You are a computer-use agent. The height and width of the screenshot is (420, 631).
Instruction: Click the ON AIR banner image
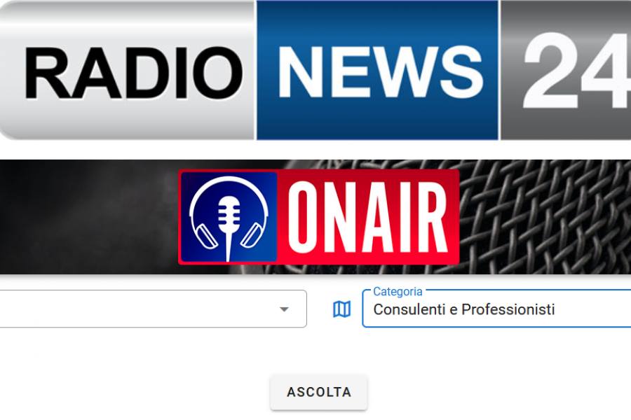coord(315,217)
